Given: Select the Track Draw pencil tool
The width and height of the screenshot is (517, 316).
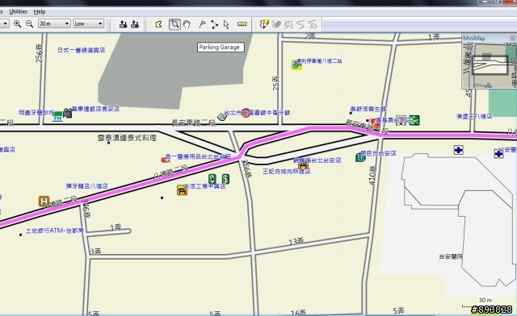Looking at the screenshot, I should point(264,24).
